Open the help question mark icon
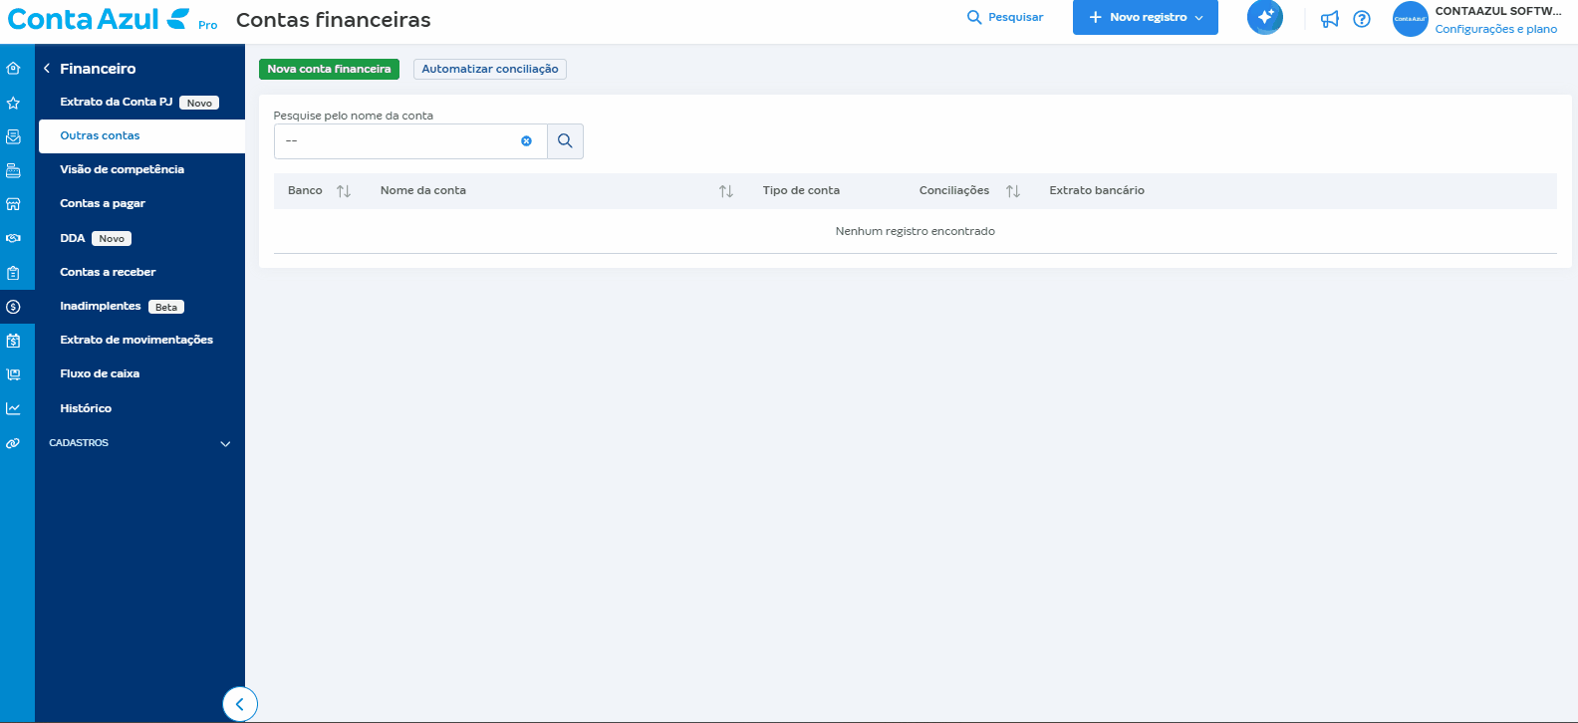This screenshot has height=723, width=1578. 1362,19
